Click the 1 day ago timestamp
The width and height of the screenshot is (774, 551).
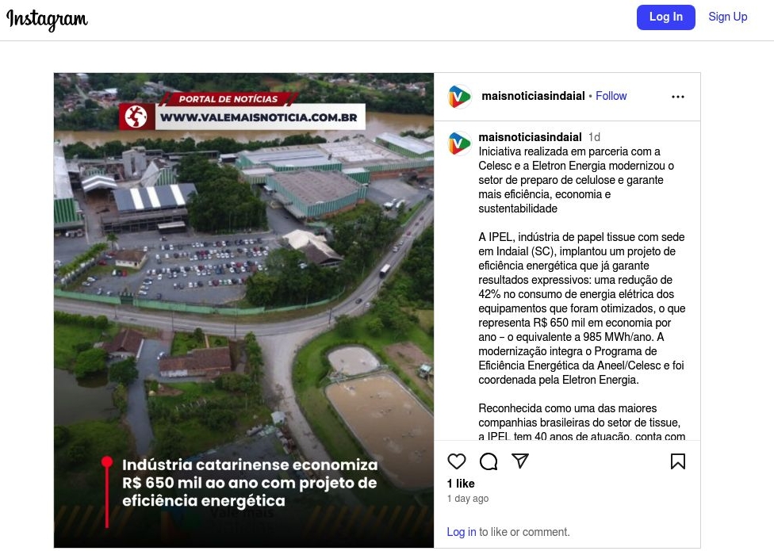pos(467,498)
